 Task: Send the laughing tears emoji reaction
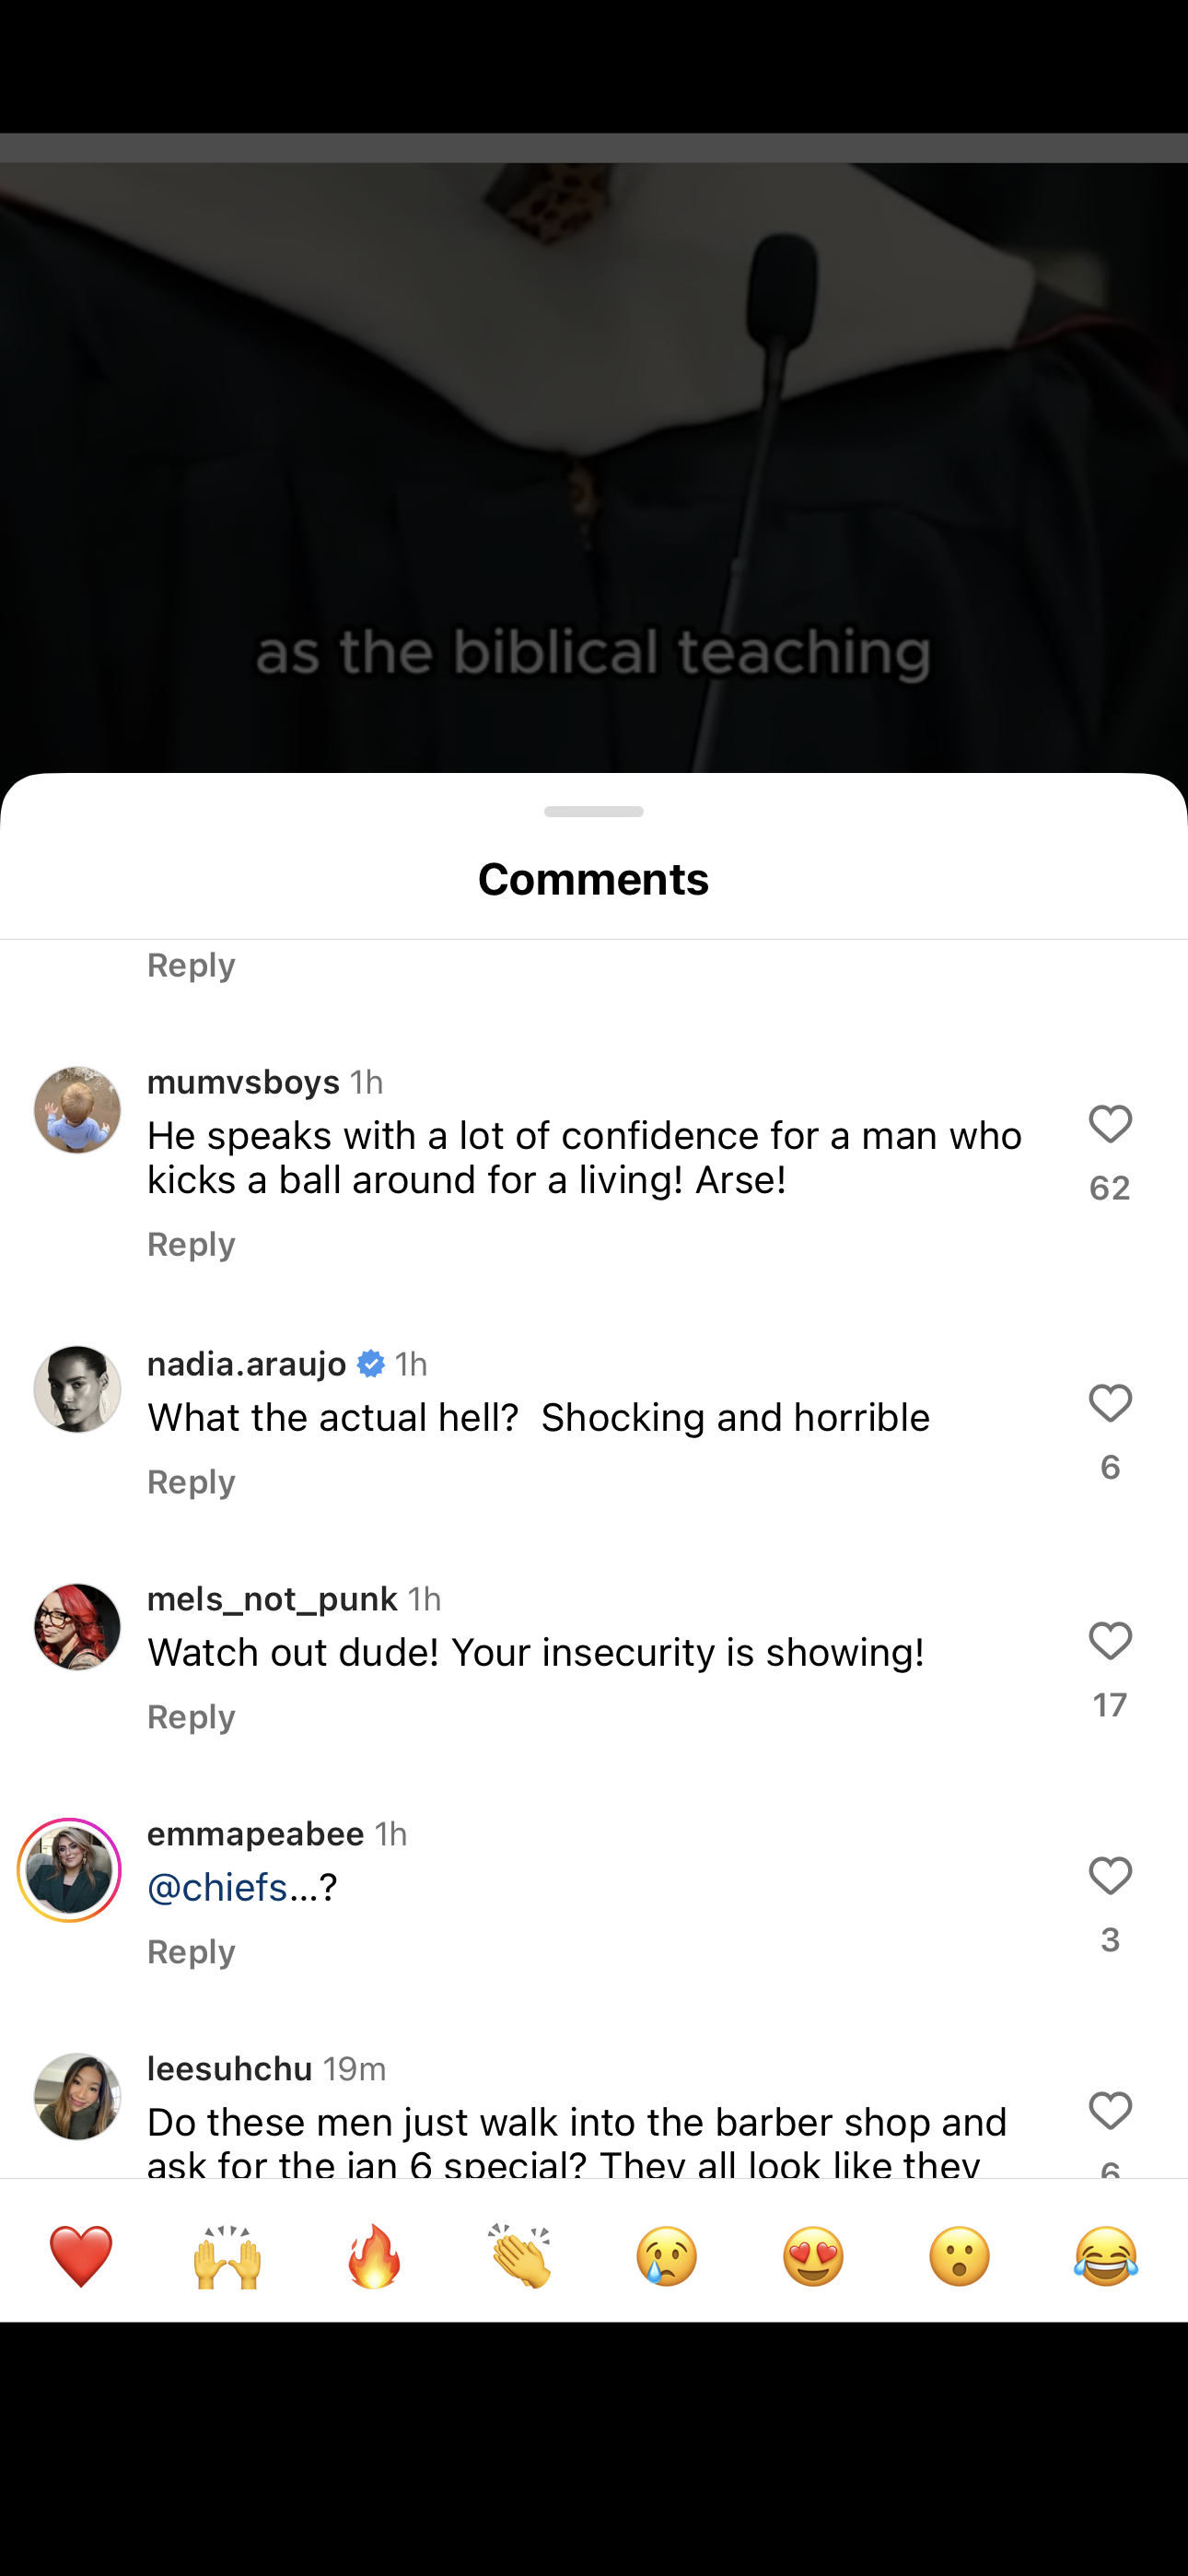(x=1106, y=2256)
